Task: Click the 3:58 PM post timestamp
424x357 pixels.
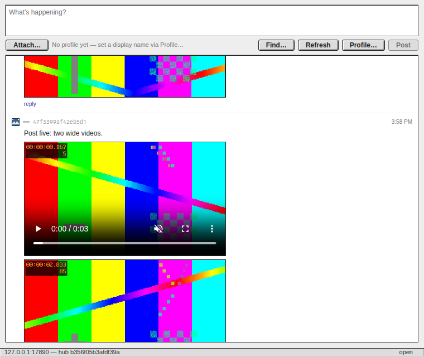Action: click(402, 122)
